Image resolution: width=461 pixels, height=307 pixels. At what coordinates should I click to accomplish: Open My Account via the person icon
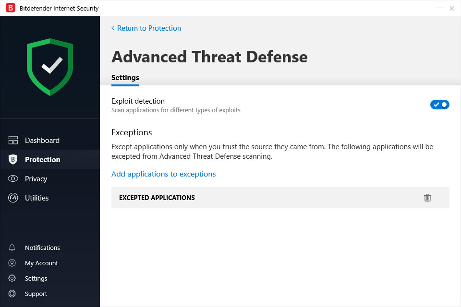tap(12, 263)
